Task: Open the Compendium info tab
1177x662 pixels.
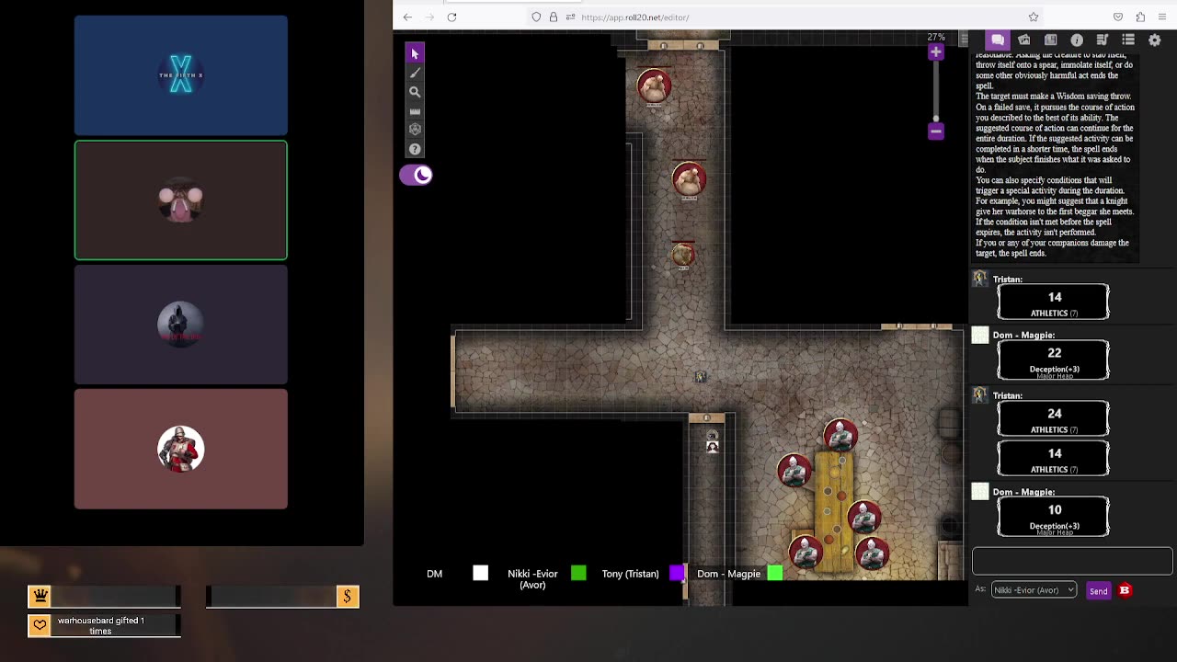Action: [x=1077, y=40]
